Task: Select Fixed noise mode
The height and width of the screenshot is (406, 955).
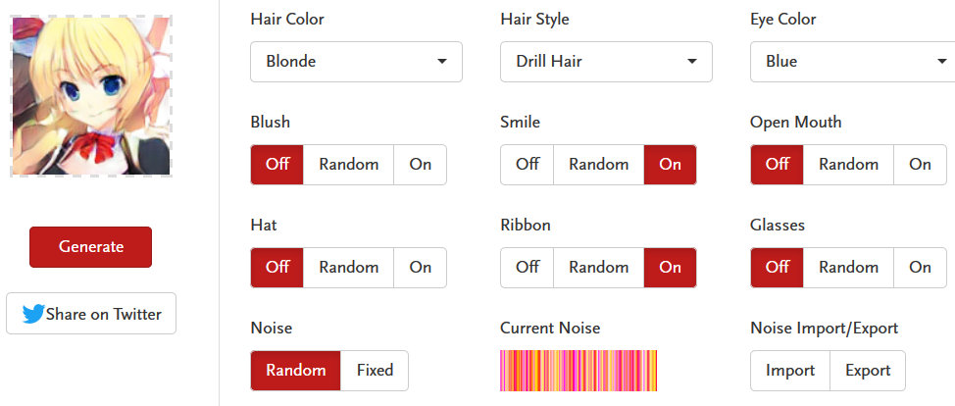Action: coord(375,371)
